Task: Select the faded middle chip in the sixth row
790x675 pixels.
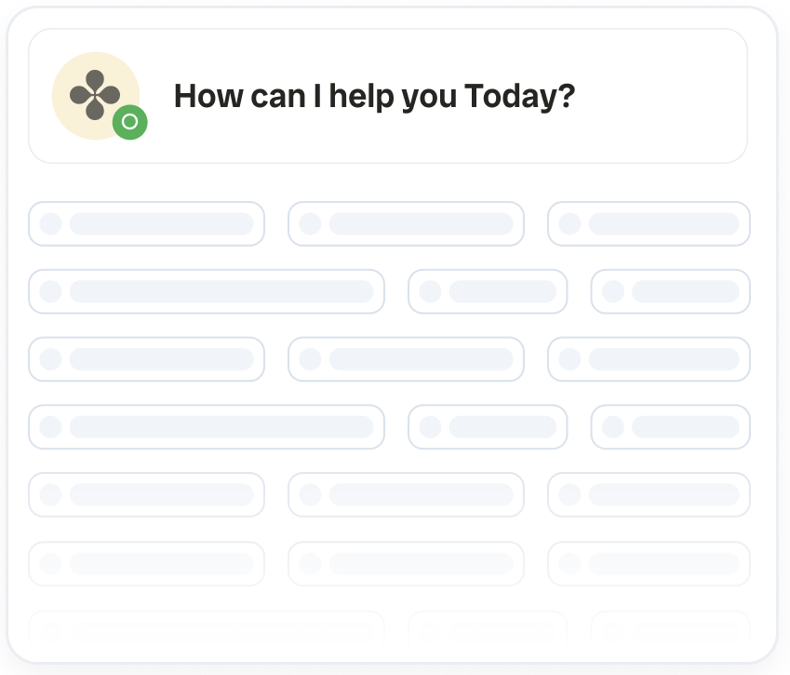Action: (x=406, y=563)
